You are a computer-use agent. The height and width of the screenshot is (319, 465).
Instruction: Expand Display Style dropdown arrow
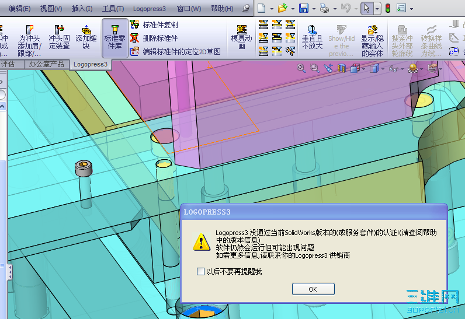pyautogui.click(x=383, y=69)
